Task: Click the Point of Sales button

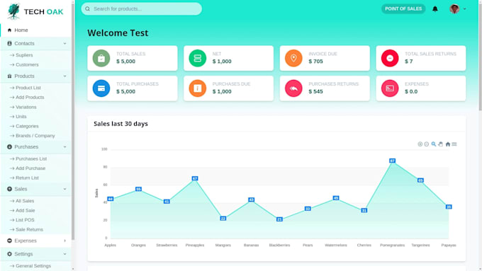Action: [403, 9]
